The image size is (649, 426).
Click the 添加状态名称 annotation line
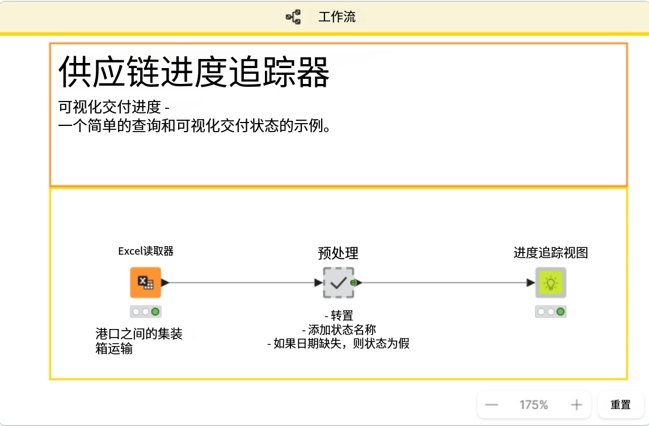click(x=339, y=330)
